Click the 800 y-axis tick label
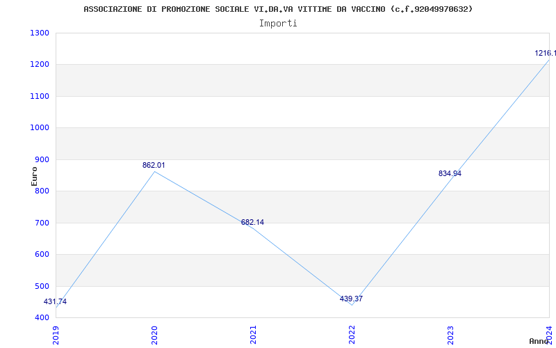This screenshot has width=556, height=348. click(x=42, y=191)
